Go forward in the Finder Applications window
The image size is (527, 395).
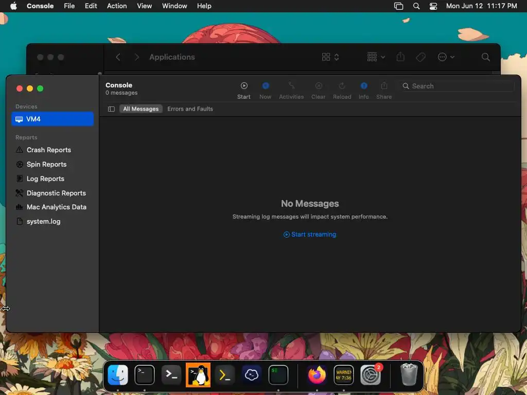pos(136,57)
